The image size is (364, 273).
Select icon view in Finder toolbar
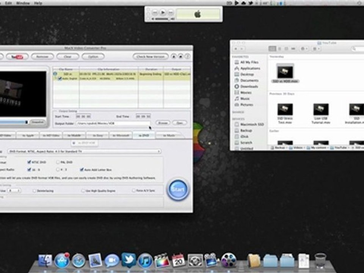click(x=272, y=49)
